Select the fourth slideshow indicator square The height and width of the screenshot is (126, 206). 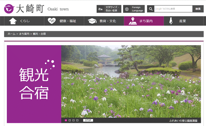click(77, 120)
